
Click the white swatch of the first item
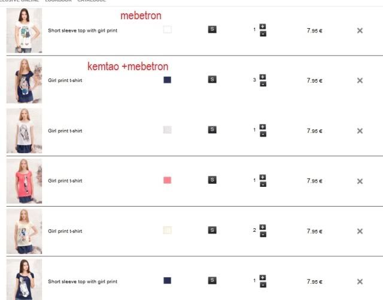coord(167,29)
